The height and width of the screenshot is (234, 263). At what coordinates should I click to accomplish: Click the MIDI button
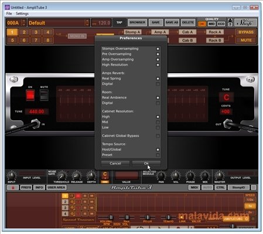pos(194,188)
